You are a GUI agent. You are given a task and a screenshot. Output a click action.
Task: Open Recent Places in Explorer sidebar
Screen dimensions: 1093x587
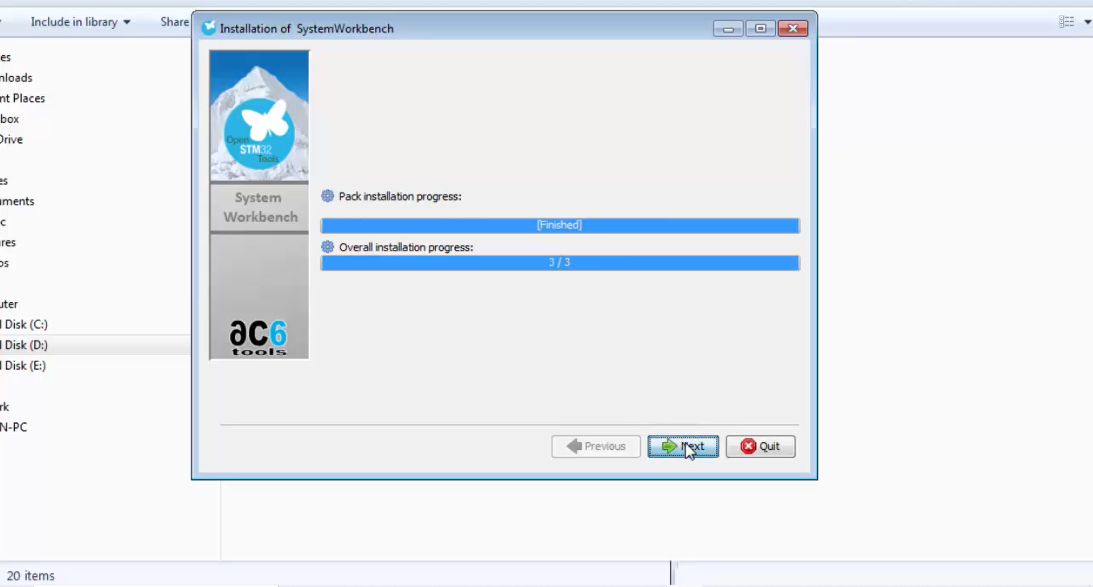(22, 98)
